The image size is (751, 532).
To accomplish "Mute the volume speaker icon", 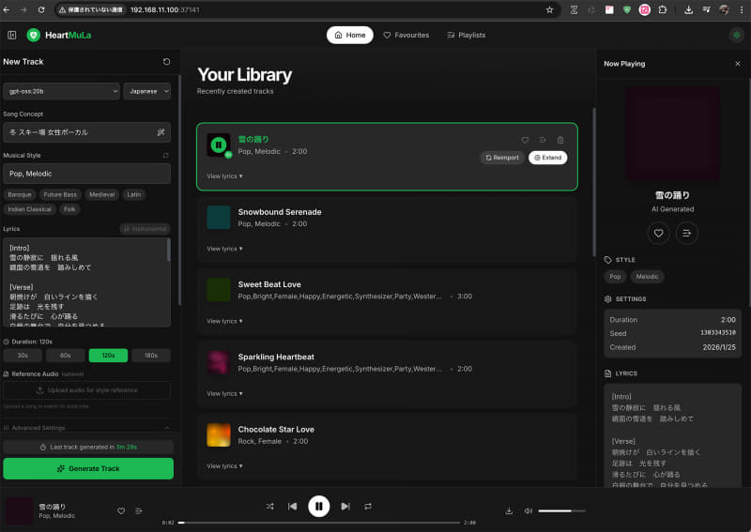I will 529,511.
